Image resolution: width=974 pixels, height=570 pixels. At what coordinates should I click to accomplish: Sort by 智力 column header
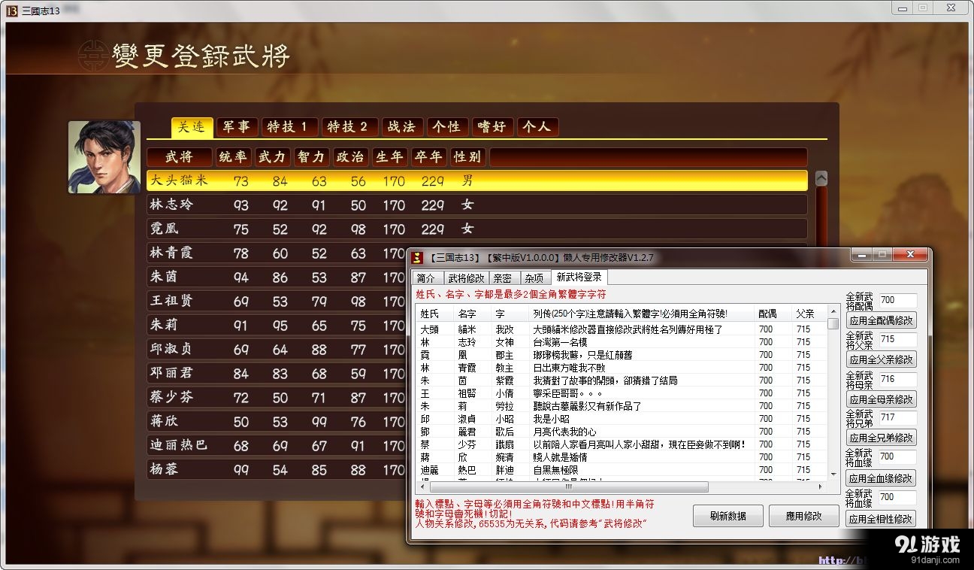[x=311, y=157]
